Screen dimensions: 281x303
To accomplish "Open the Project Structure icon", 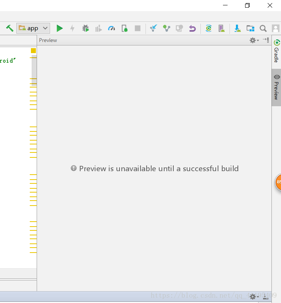I will [250, 28].
